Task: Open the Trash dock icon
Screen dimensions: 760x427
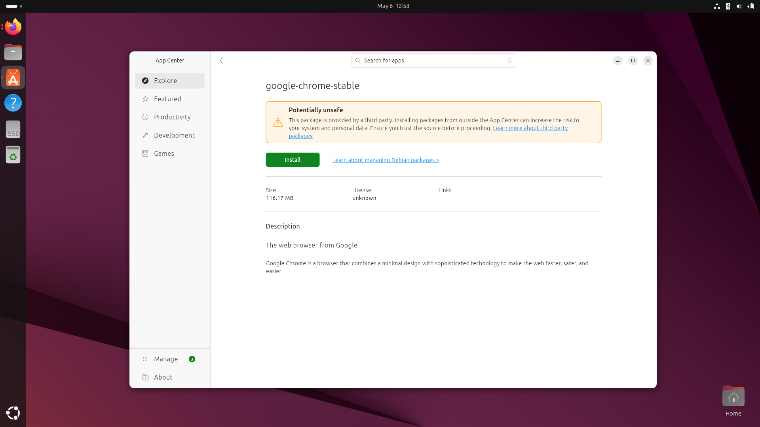Action: [13, 155]
